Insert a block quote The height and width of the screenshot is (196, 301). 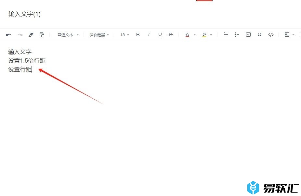pos(259,35)
